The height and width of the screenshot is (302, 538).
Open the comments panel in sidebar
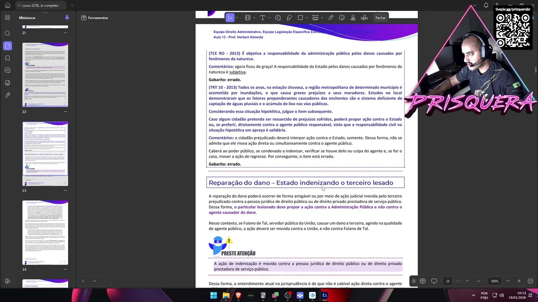8,70
